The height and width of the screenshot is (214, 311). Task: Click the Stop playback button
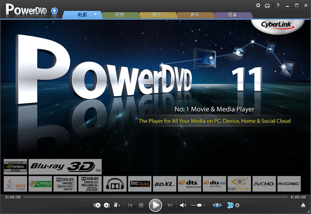coord(141,205)
